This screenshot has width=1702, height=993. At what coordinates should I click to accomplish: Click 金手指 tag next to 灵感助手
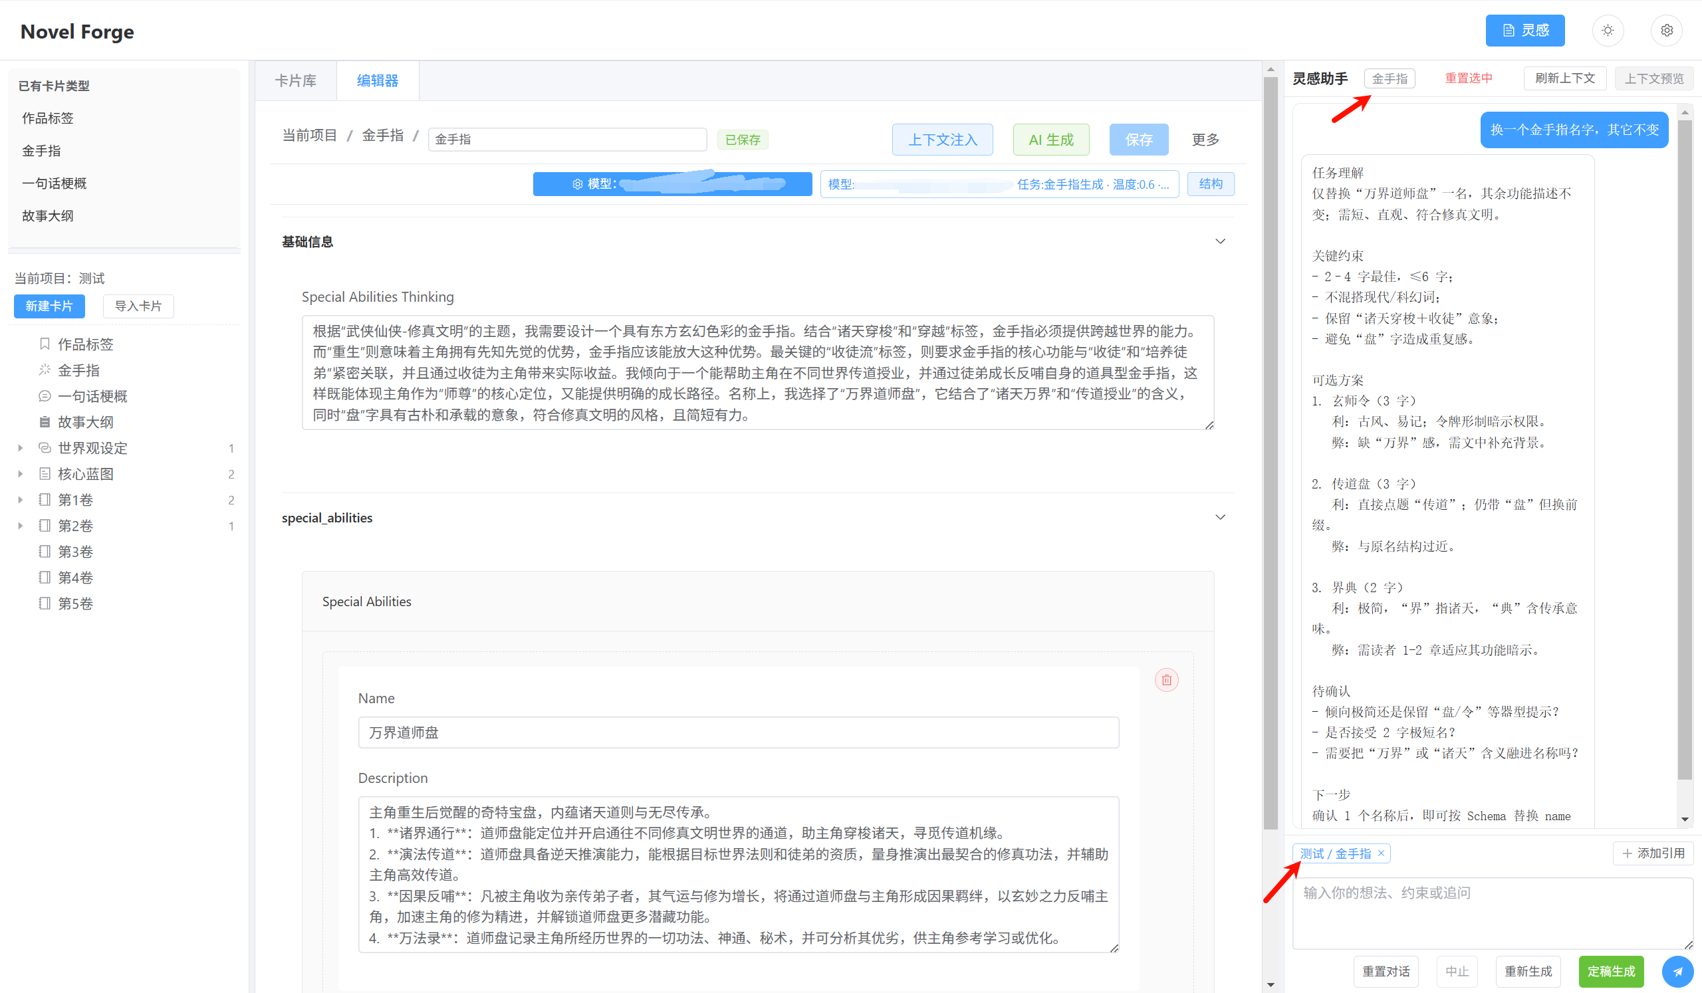1390,78
